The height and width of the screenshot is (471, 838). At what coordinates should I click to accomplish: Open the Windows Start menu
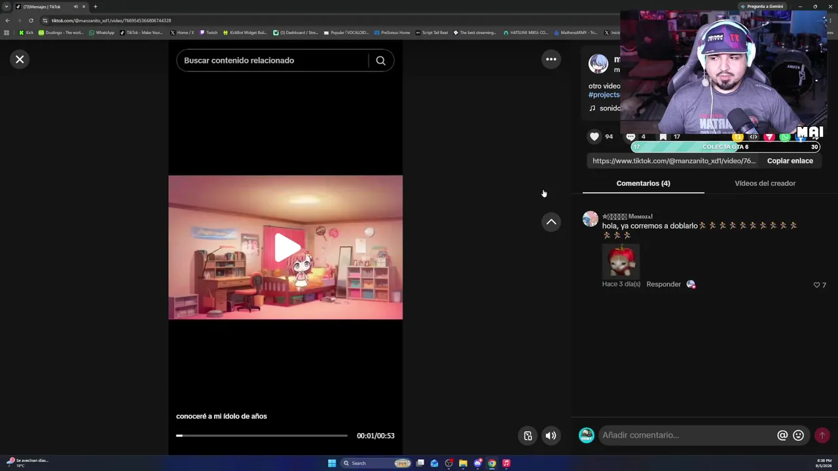332,463
